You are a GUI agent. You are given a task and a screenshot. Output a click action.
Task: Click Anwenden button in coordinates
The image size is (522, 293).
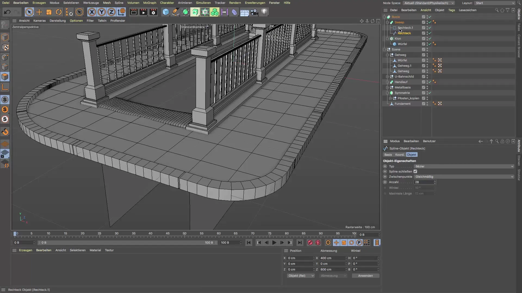(x=365, y=275)
